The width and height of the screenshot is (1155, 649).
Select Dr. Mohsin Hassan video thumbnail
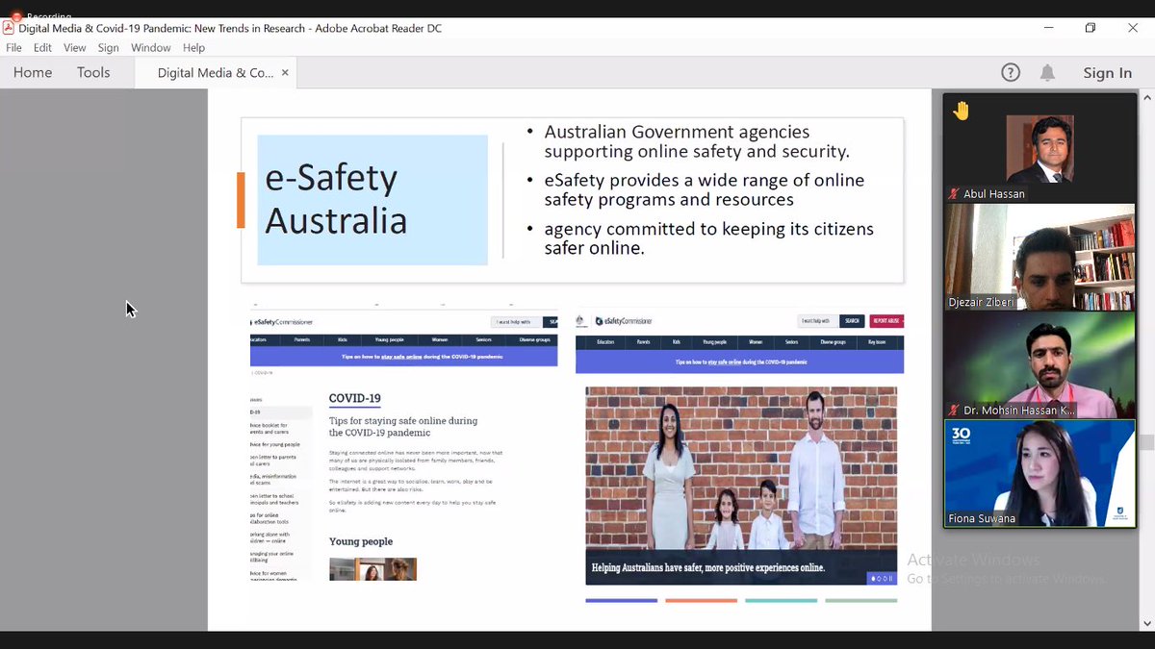[x=1039, y=365]
